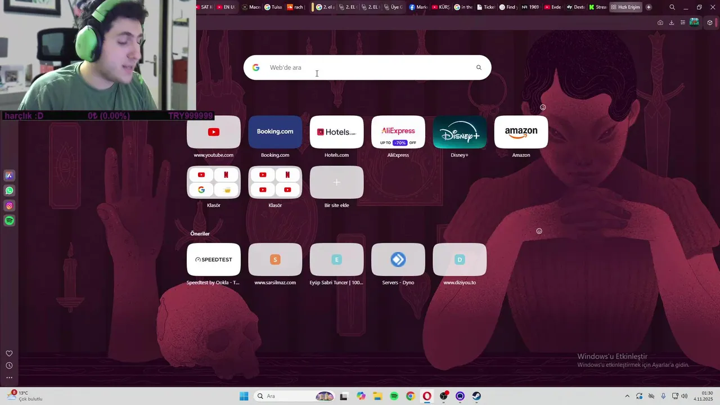Image resolution: width=720 pixels, height=405 pixels.
Task: Open the YouTube speed dial tile
Action: point(214,132)
